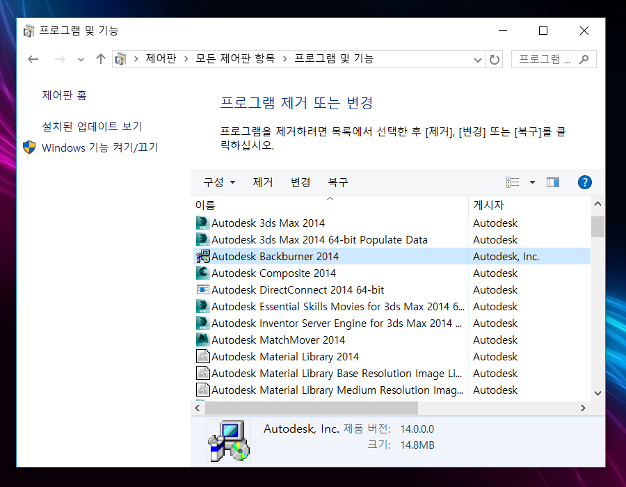Expand the view options dropdown arrow
Screen dimensions: 626x487
(532, 182)
